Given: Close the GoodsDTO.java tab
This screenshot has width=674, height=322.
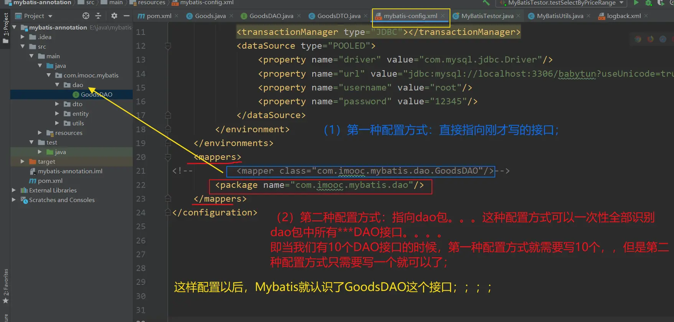Looking at the screenshot, I should [x=366, y=16].
